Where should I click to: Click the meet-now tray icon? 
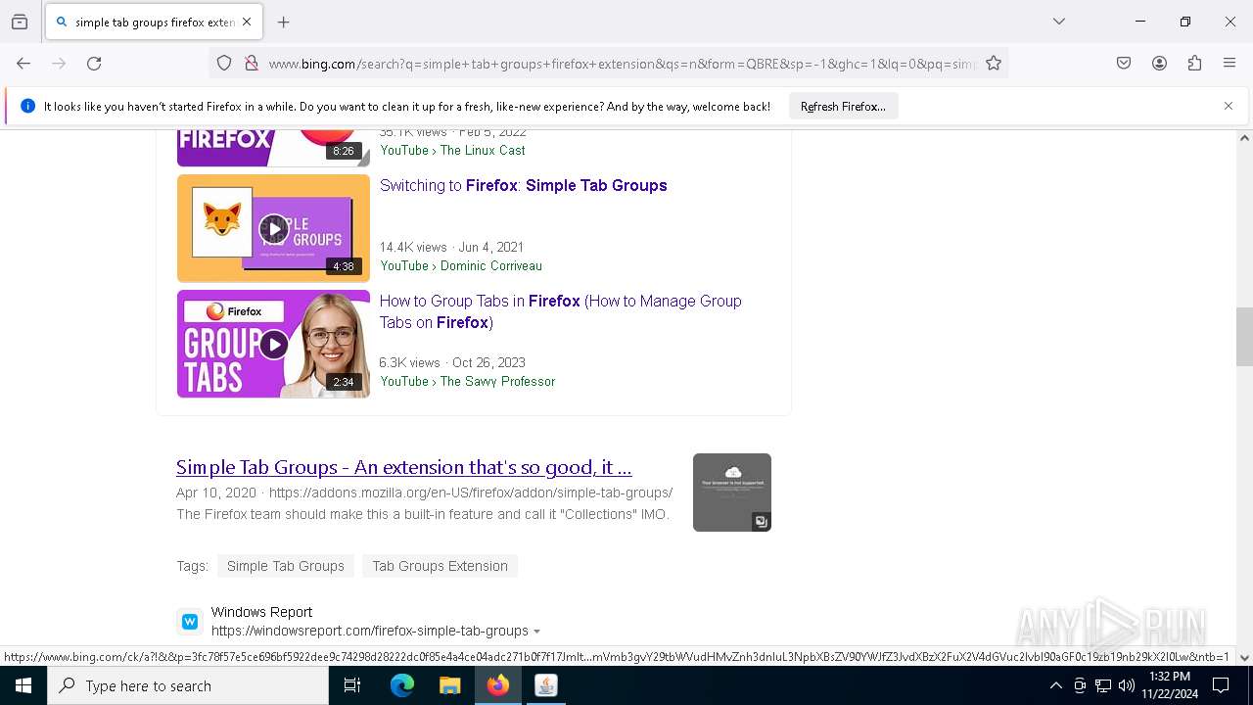click(1080, 685)
